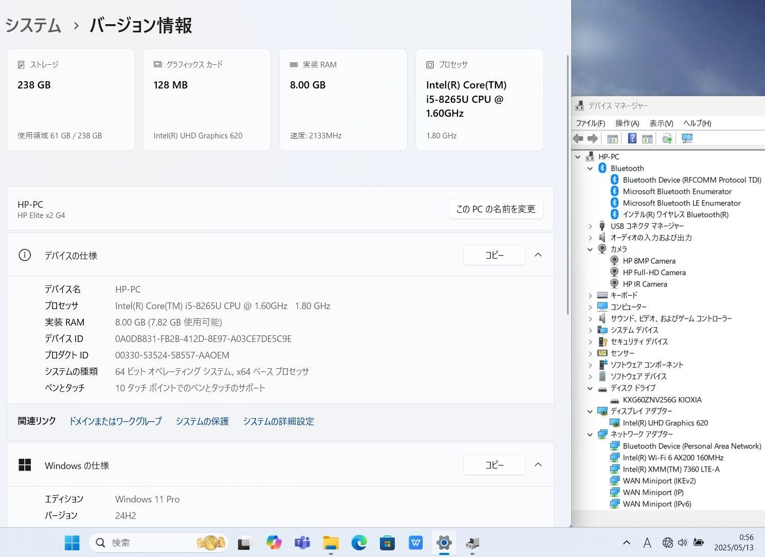The height and width of the screenshot is (557, 765).
Task: Open File Explorer from the taskbar
Action: tap(331, 543)
